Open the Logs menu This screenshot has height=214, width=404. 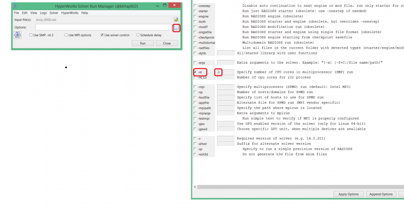tap(43, 13)
